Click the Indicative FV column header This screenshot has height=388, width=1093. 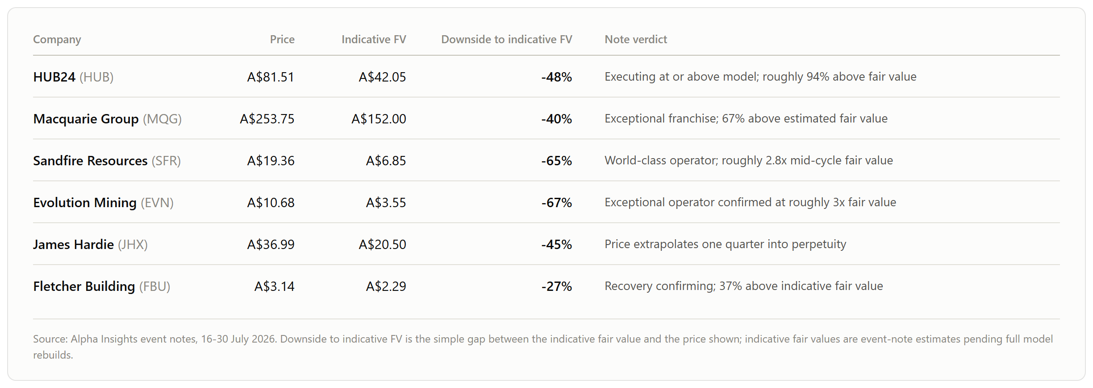[374, 40]
